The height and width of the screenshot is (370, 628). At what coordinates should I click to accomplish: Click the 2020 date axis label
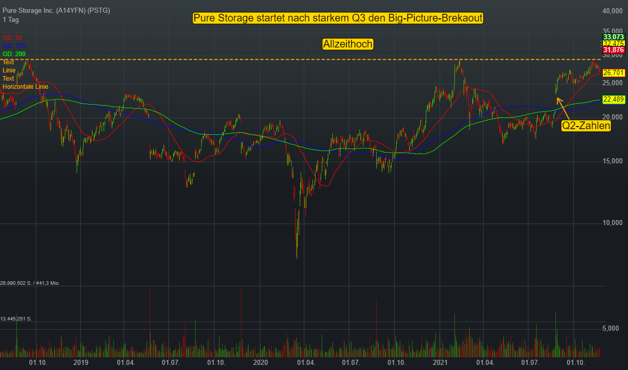(x=260, y=362)
